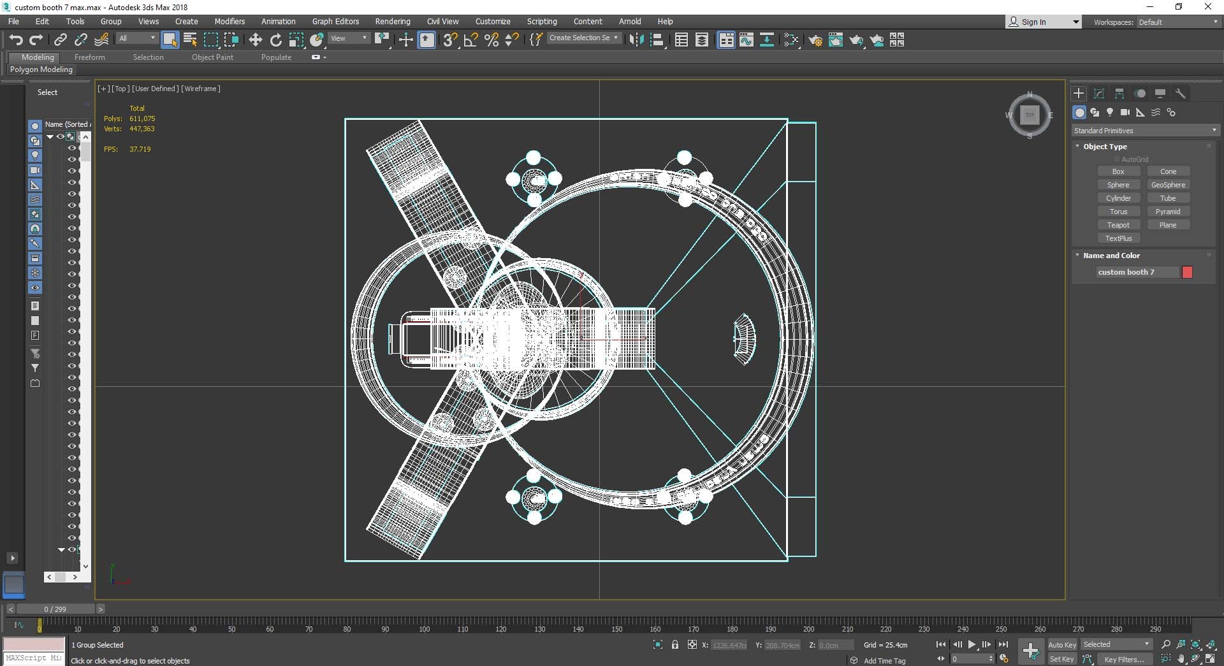
Task: Toggle Isolate Selection icon in status bar
Action: pyautogui.click(x=658, y=645)
